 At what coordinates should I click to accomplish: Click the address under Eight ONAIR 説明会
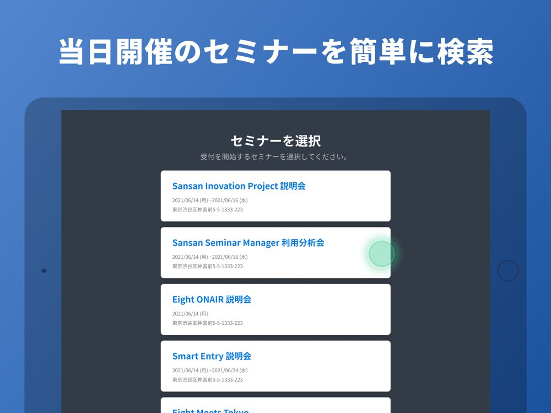tap(207, 323)
